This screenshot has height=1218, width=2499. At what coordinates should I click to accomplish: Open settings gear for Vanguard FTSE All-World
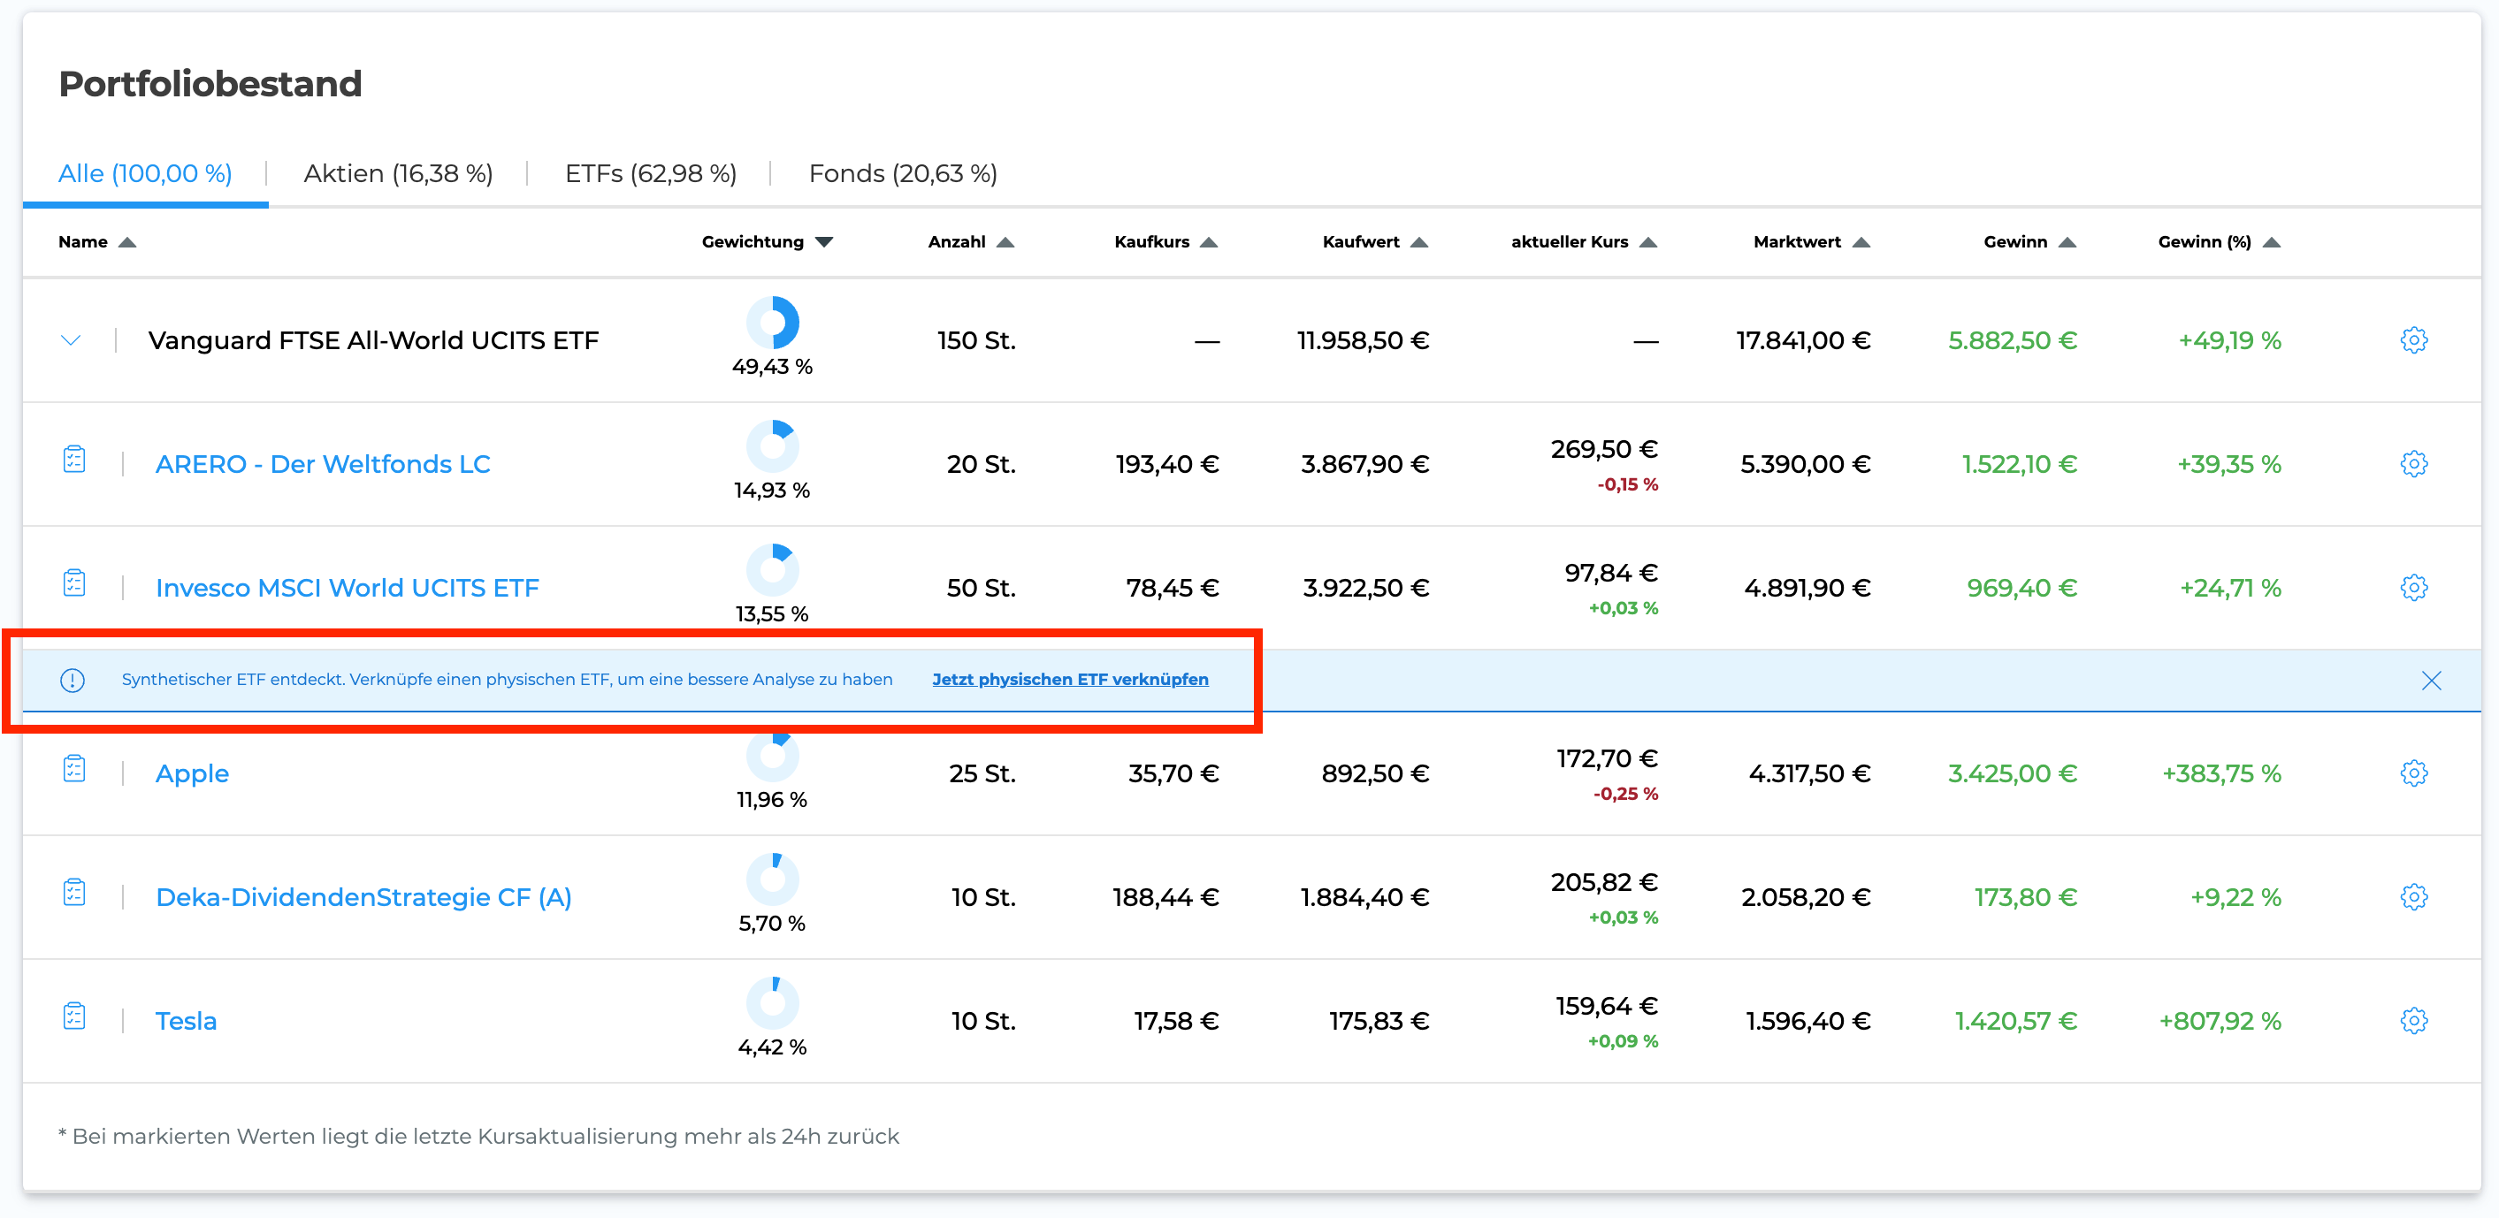(x=2413, y=339)
